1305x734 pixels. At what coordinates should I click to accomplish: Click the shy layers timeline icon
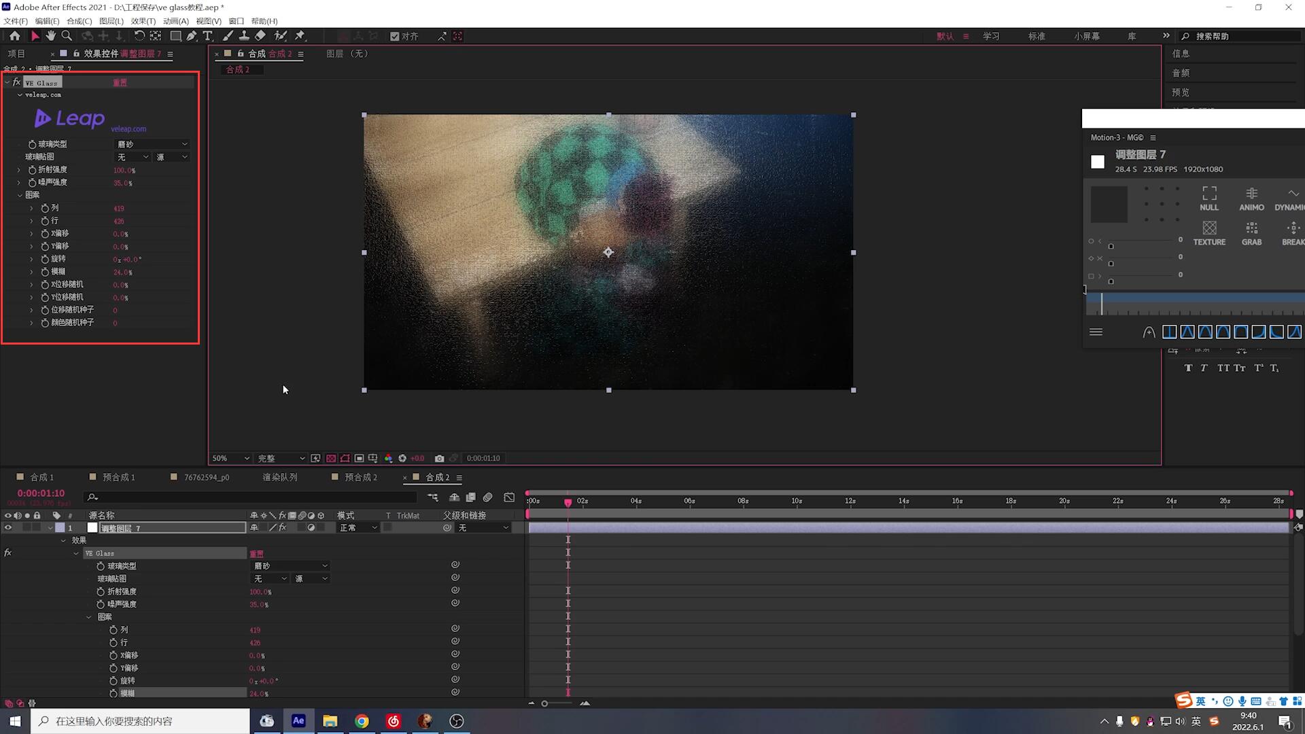(454, 497)
